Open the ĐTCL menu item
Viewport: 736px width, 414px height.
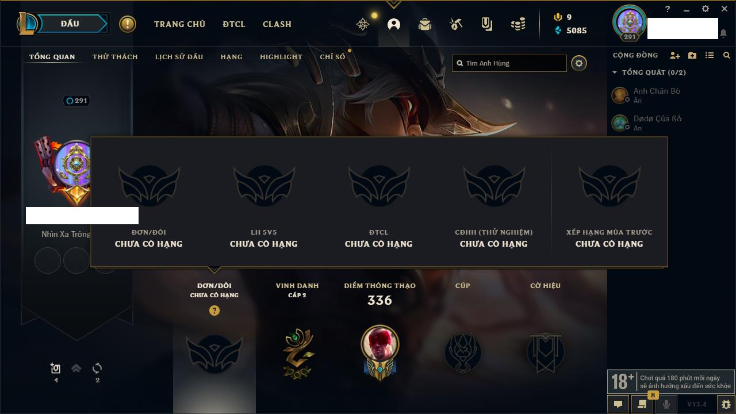234,24
